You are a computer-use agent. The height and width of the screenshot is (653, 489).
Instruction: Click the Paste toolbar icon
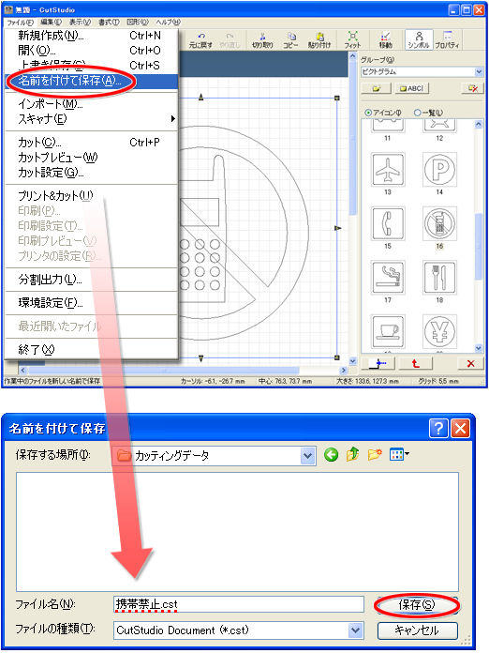coord(319,39)
